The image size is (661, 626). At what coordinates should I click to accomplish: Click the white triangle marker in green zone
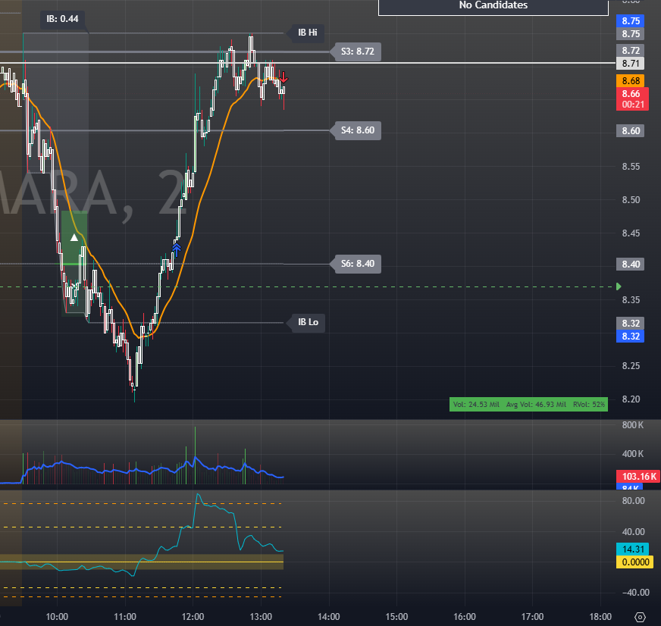pyautogui.click(x=74, y=237)
